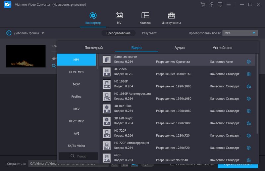Image resolution: width=265 pixels, height=171 pixels.
Task: Click the Добавить файлы plus icon
Action: (x=9, y=33)
